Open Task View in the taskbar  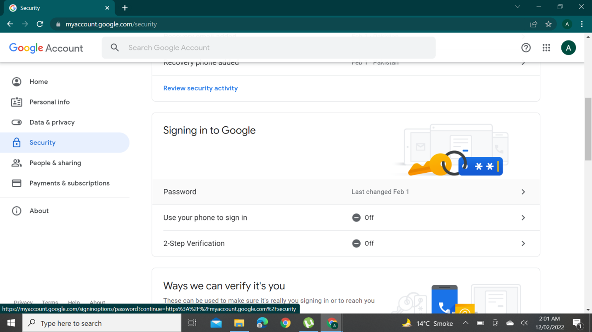[x=192, y=323]
